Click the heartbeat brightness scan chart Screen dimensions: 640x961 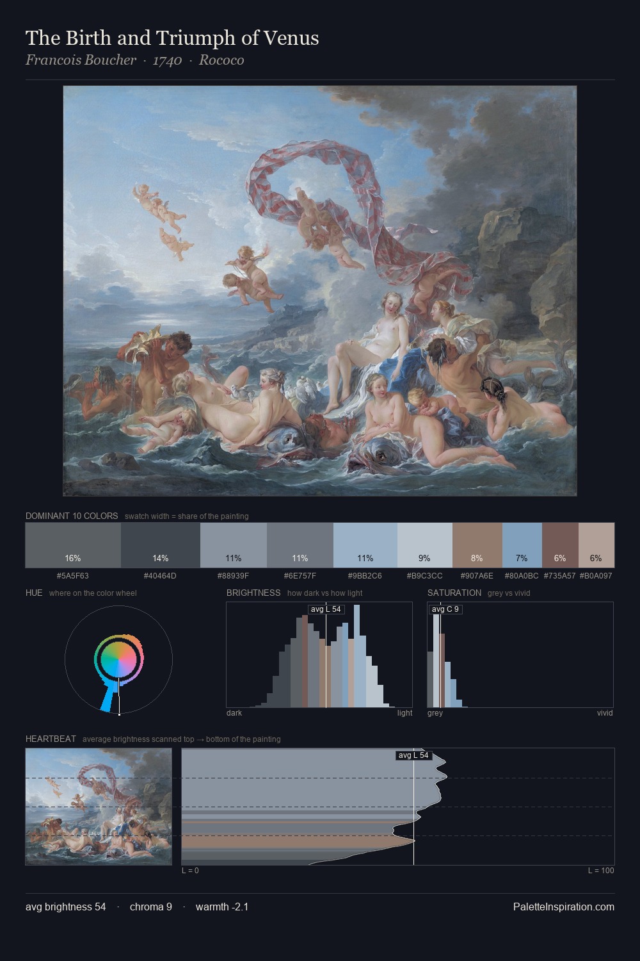[398, 807]
